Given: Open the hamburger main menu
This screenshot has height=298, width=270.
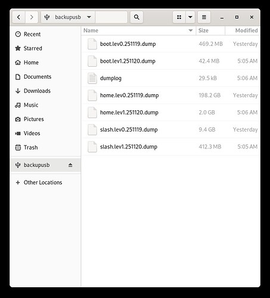Looking at the screenshot, I should tap(204, 17).
